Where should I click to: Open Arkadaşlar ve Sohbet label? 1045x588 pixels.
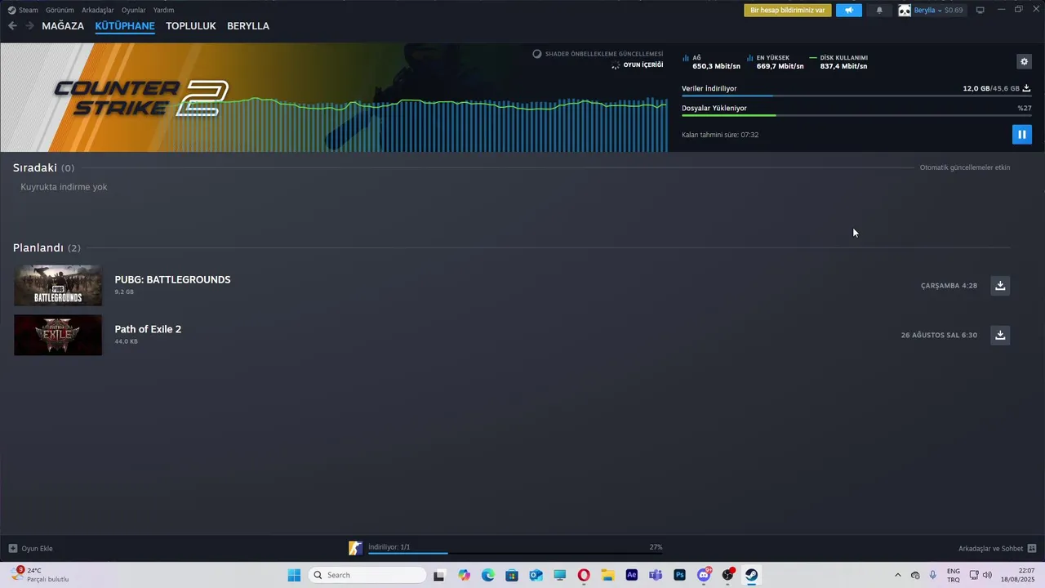(991, 548)
